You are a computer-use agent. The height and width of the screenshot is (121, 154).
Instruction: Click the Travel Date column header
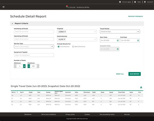pyautogui.click(x=122, y=92)
